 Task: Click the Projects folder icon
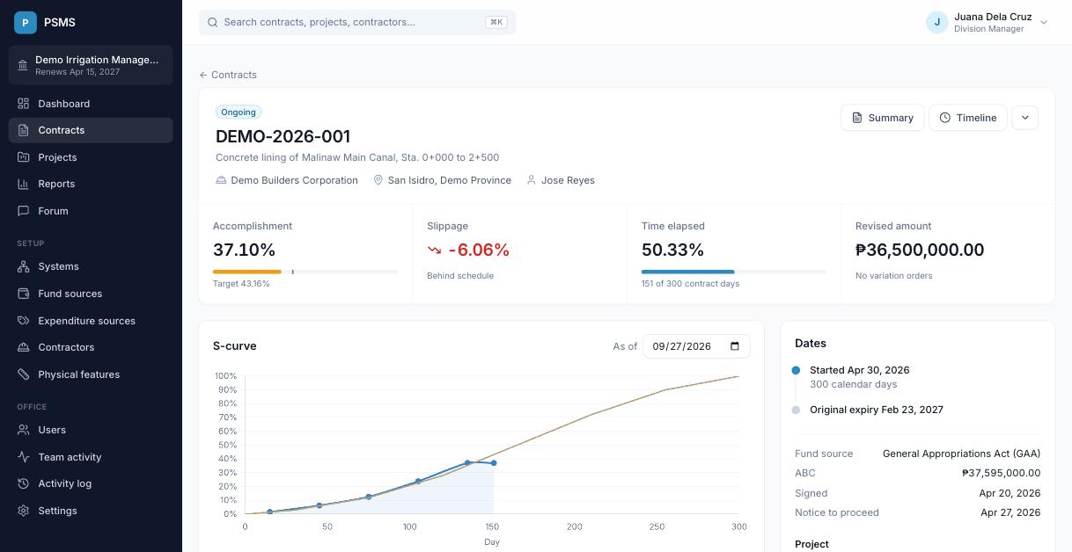[x=24, y=157]
